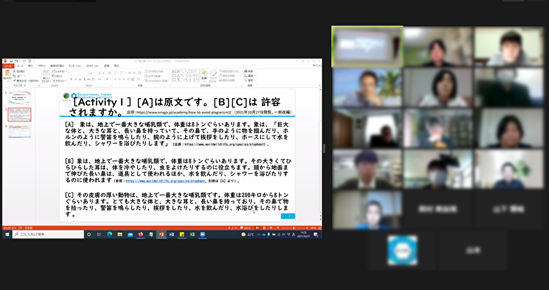Toggle Bold formatting button
The width and height of the screenshot is (549, 290).
coord(71,79)
